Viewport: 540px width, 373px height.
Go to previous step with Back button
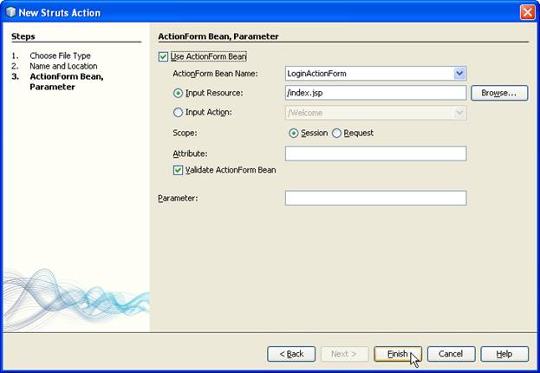click(x=291, y=354)
